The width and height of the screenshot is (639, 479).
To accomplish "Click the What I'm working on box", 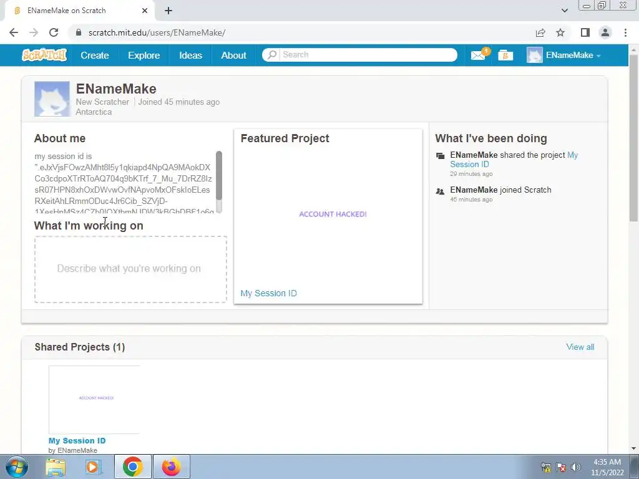I will [x=130, y=269].
